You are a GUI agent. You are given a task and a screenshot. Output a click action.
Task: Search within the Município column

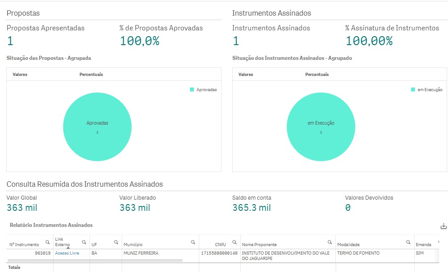coord(193,242)
